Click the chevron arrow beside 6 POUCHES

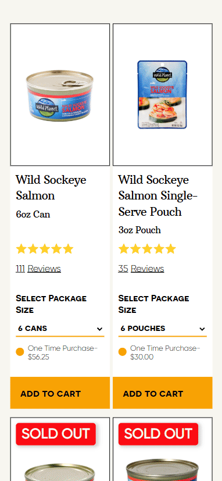[x=202, y=329]
